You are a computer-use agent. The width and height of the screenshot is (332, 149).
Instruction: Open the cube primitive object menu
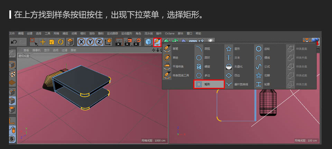point(148,42)
